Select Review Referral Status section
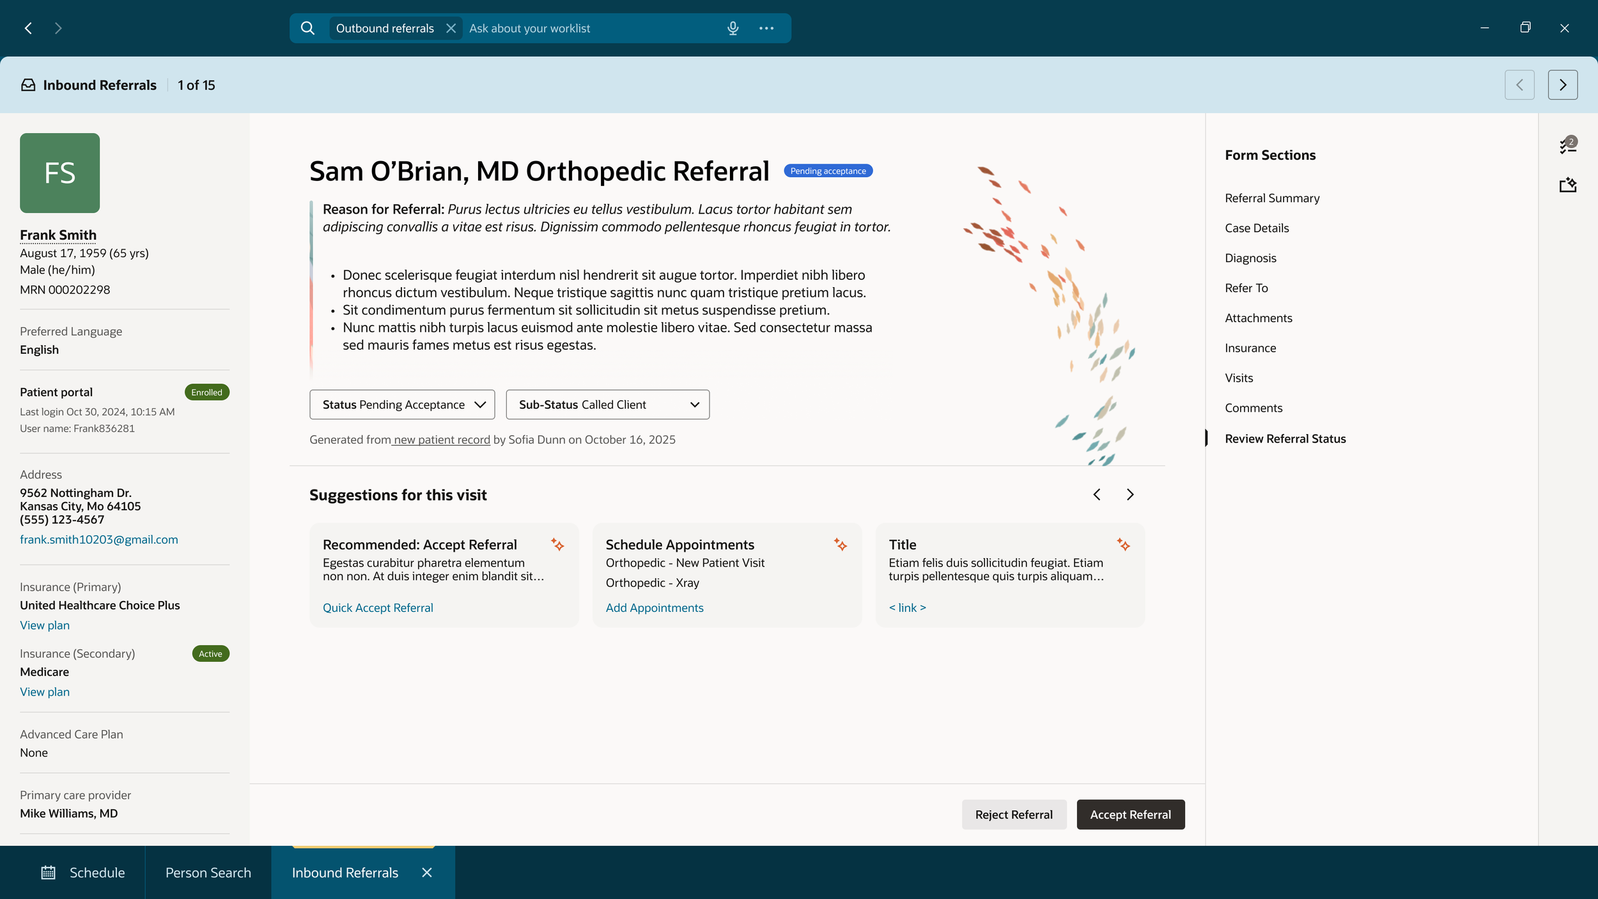 1285,439
